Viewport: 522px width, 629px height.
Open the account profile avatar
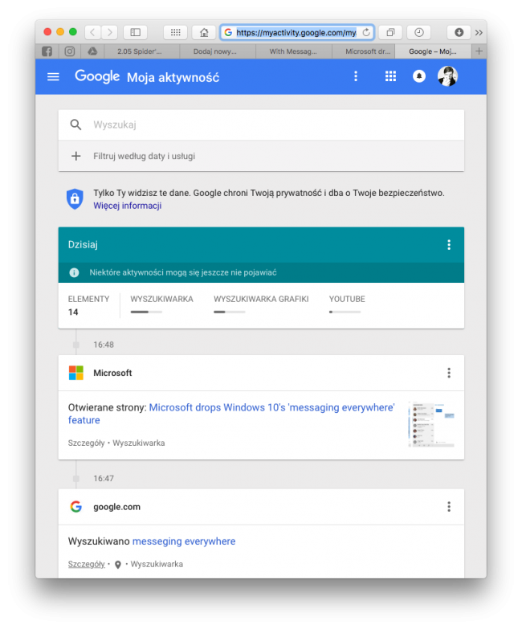pyautogui.click(x=447, y=76)
